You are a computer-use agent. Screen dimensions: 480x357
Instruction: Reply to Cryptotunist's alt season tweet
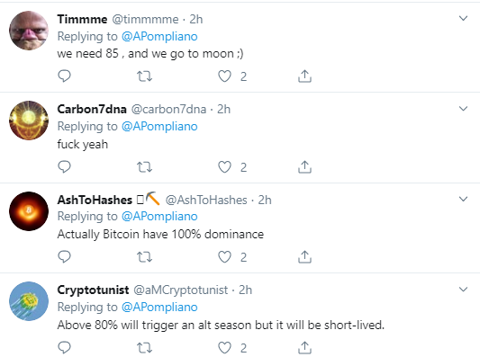64,347
